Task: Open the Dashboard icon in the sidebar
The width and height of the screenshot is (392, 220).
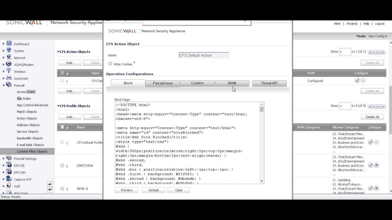Action: click(x=9, y=44)
